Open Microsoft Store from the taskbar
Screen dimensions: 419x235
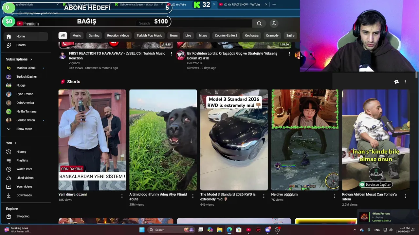coord(239,230)
